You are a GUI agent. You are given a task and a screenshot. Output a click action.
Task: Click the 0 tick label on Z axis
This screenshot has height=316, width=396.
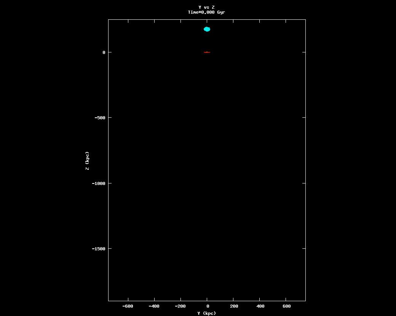click(104, 52)
